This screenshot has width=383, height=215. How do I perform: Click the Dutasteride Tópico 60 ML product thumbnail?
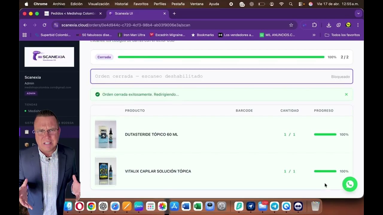106,134
